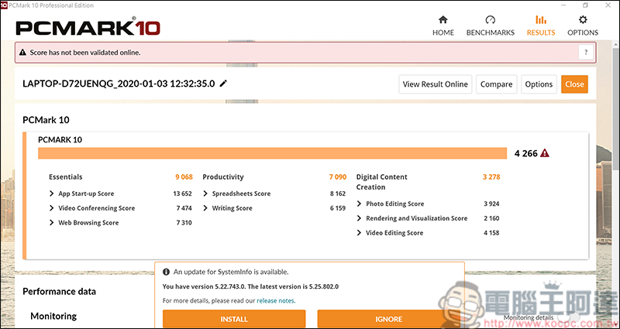Open the OPTIONS tab
Image resolution: width=620 pixels, height=329 pixels.
point(583,26)
